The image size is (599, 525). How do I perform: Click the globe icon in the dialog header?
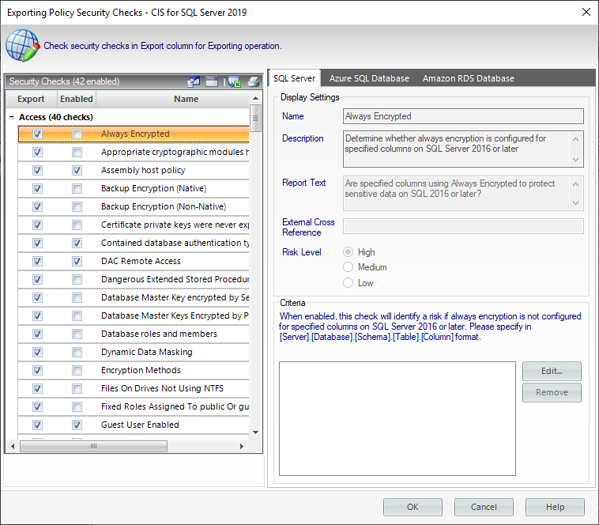tap(22, 46)
